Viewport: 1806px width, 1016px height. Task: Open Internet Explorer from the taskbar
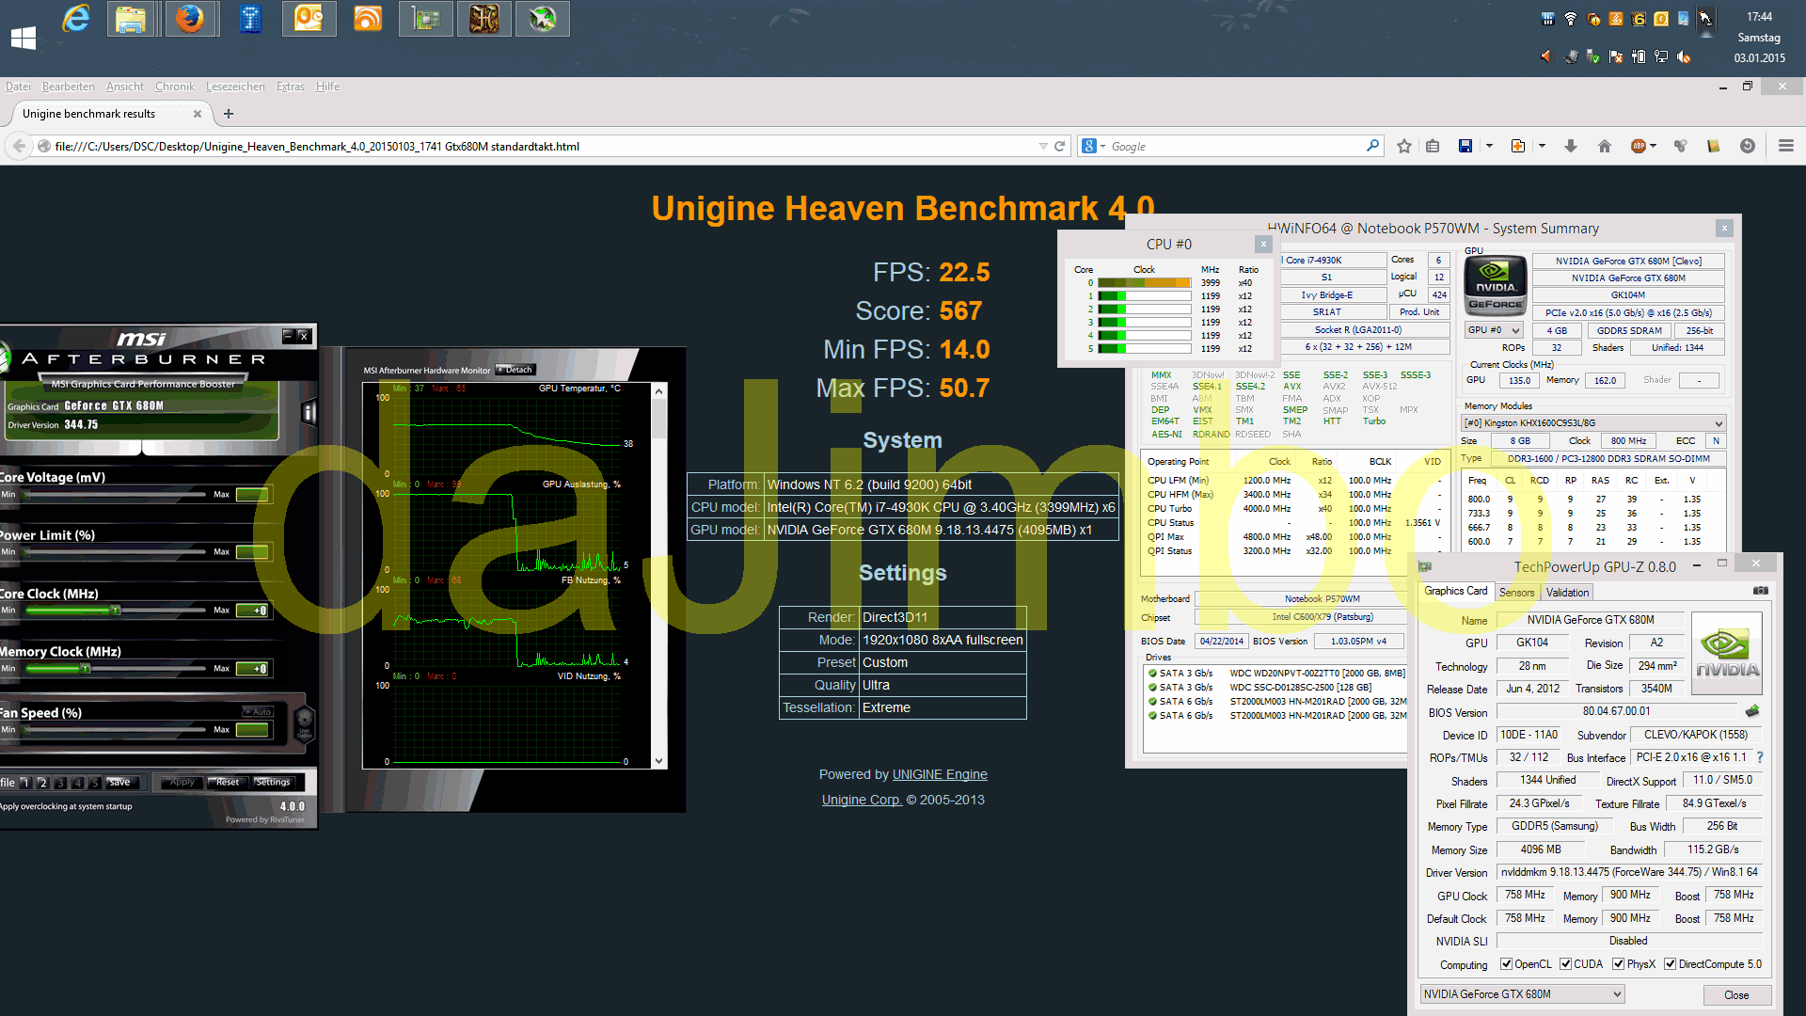click(75, 19)
